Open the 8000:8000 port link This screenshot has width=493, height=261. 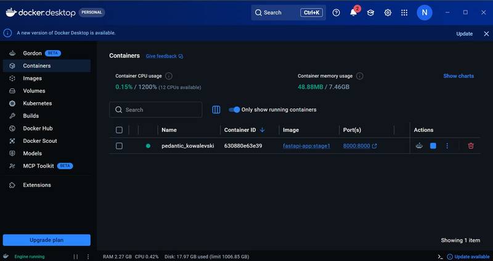357,146
